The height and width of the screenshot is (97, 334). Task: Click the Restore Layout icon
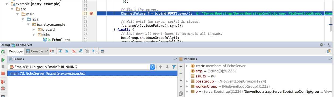pos(329,51)
